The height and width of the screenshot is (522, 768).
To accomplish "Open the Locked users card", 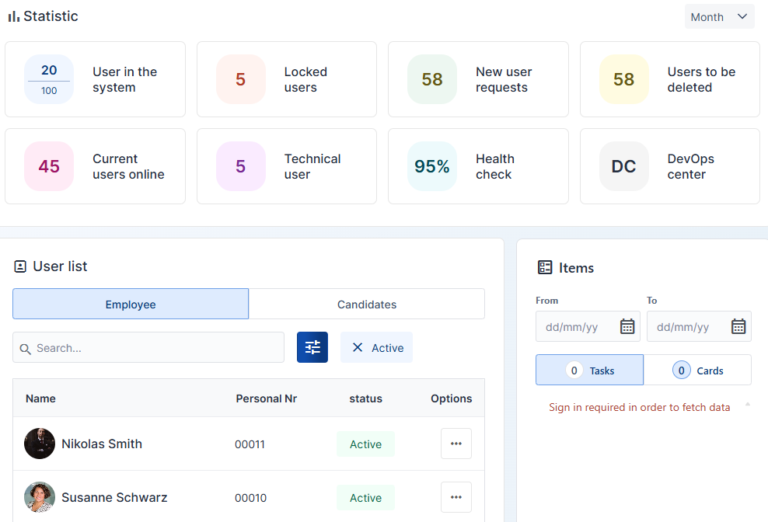I will coord(286,79).
